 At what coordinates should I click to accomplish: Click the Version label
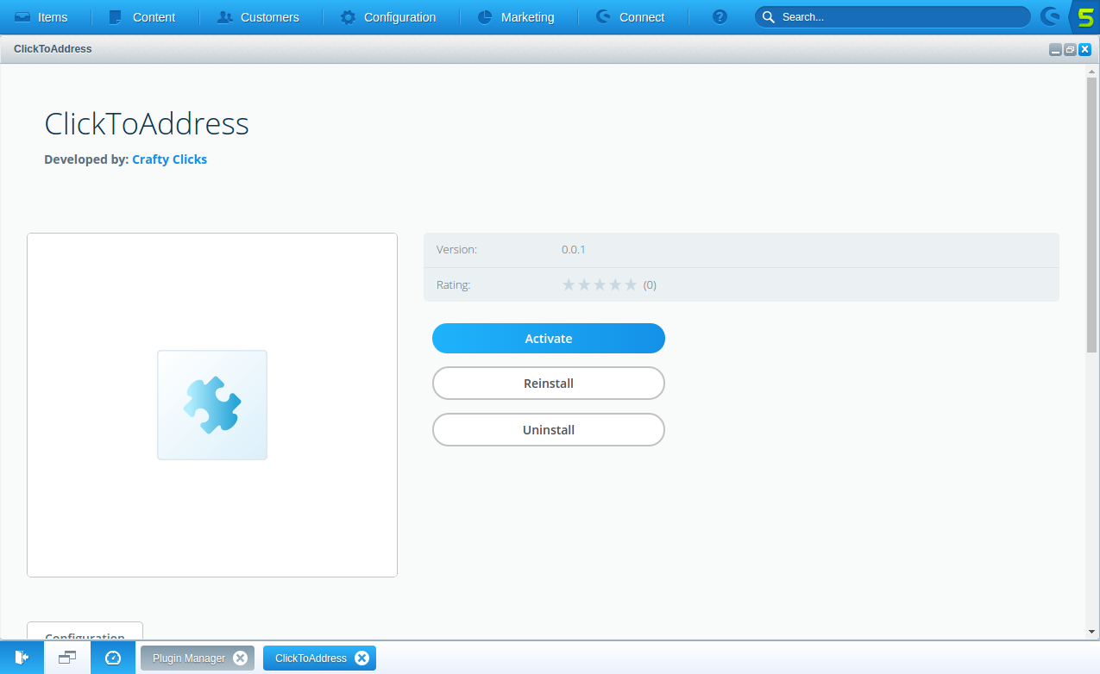[x=456, y=250]
